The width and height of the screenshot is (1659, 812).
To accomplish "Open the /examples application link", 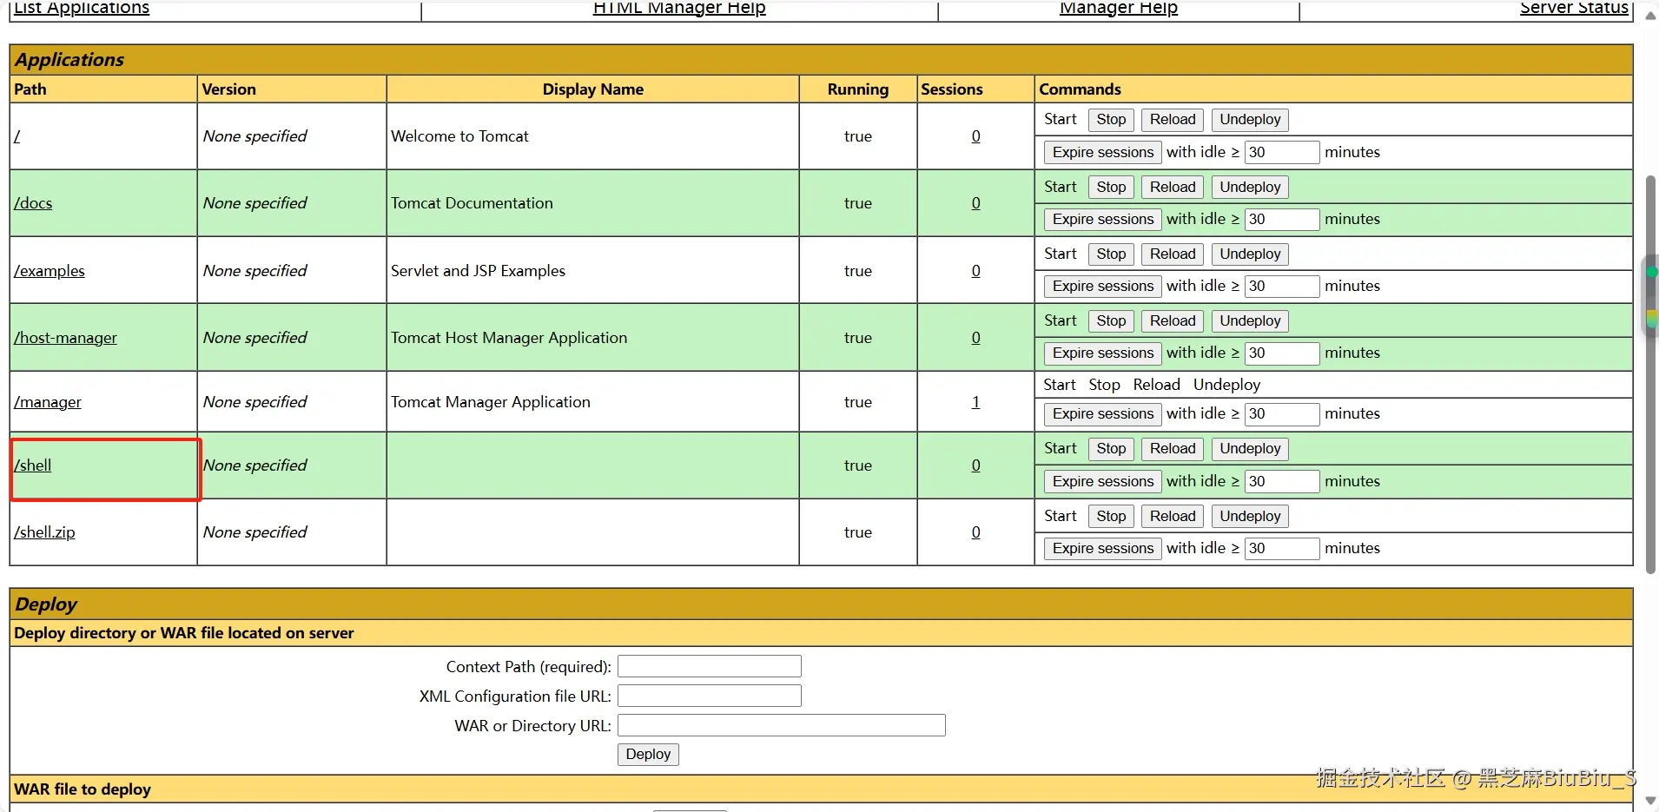I will pyautogui.click(x=50, y=271).
